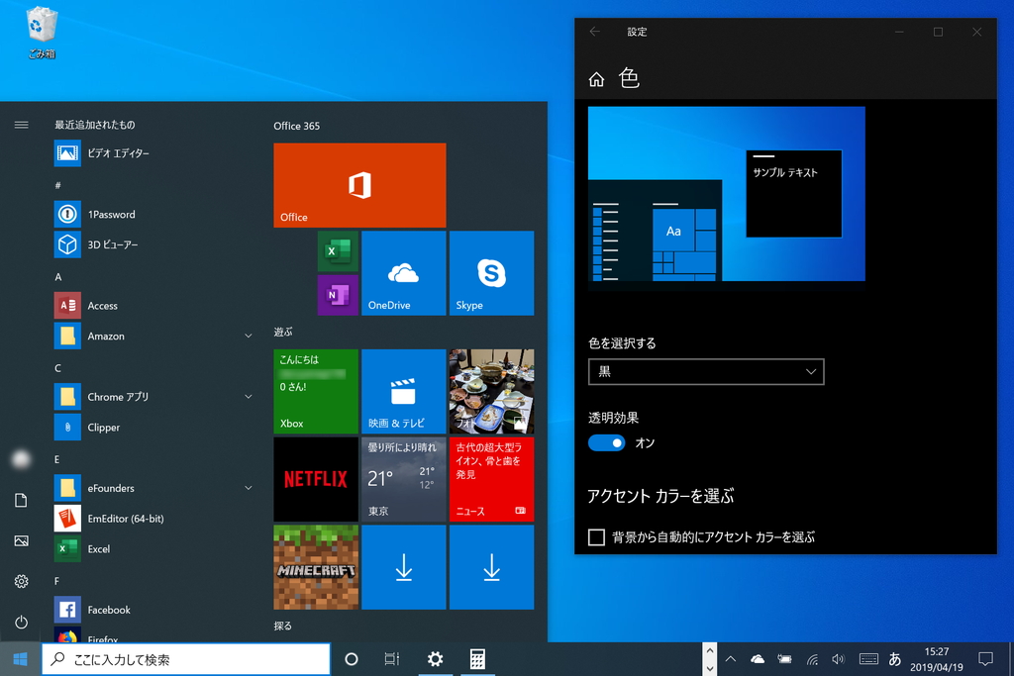This screenshot has width=1014, height=676.
Task: Open the red News (ニュース) tile
Action: (x=491, y=479)
